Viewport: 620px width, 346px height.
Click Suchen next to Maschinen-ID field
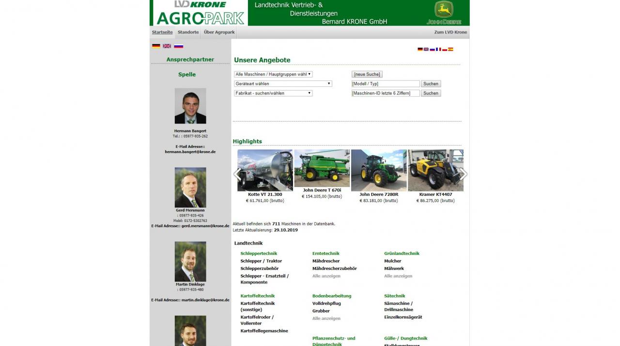pyautogui.click(x=431, y=93)
